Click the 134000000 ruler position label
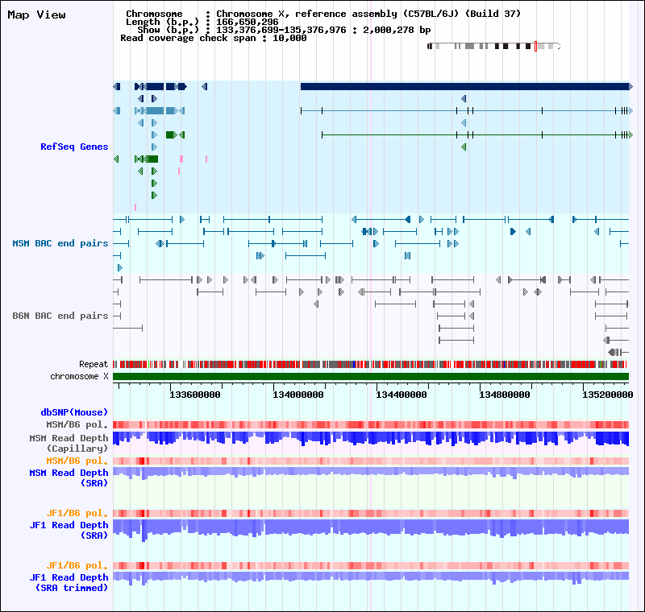Screen dimensions: 645x612 coord(298,395)
